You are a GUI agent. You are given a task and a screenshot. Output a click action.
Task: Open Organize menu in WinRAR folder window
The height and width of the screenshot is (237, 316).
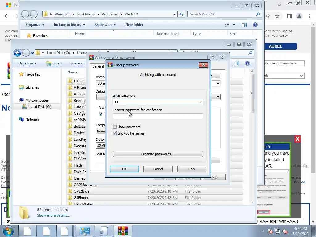pyautogui.click(x=35, y=25)
